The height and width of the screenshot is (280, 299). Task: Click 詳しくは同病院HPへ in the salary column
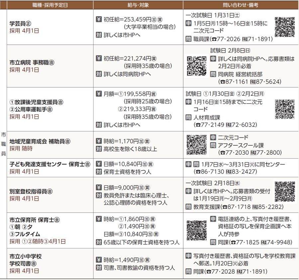[x=127, y=73]
